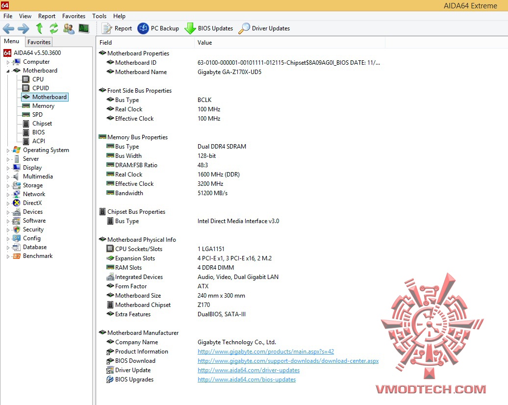This screenshot has width=508, height=405.
Task: Open the View menu
Action: tap(25, 16)
